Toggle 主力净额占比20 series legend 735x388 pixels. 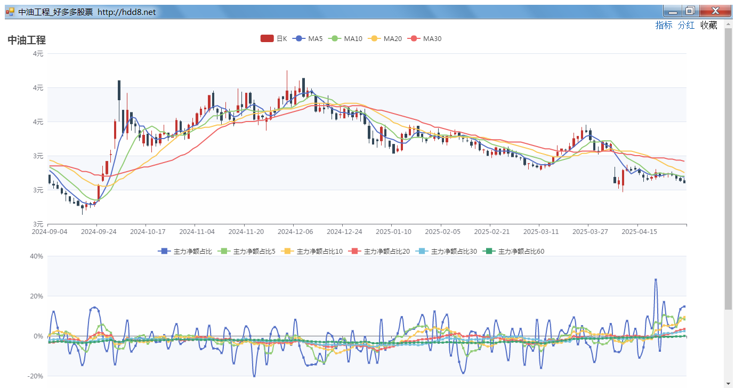pyautogui.click(x=380, y=251)
